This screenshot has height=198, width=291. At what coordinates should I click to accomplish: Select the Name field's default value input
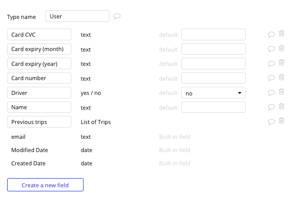click(x=214, y=107)
